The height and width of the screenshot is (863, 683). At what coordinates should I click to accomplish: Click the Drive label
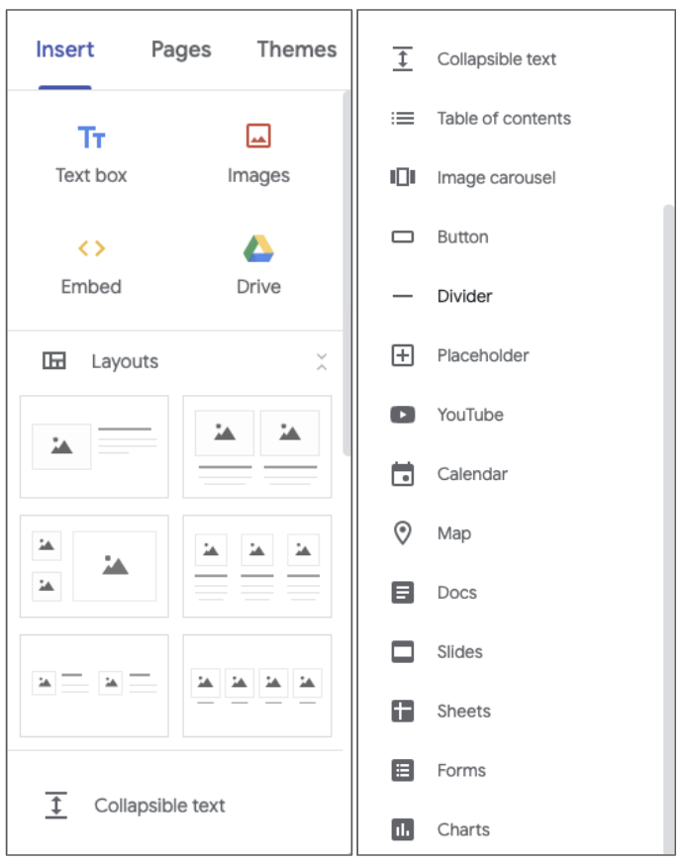(258, 287)
